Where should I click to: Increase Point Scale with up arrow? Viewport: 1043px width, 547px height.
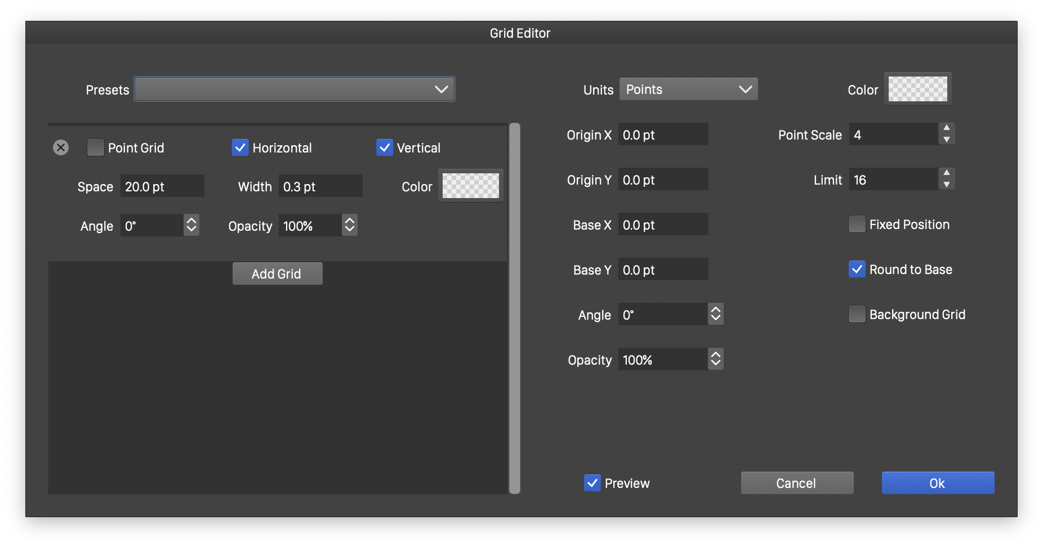pyautogui.click(x=947, y=128)
